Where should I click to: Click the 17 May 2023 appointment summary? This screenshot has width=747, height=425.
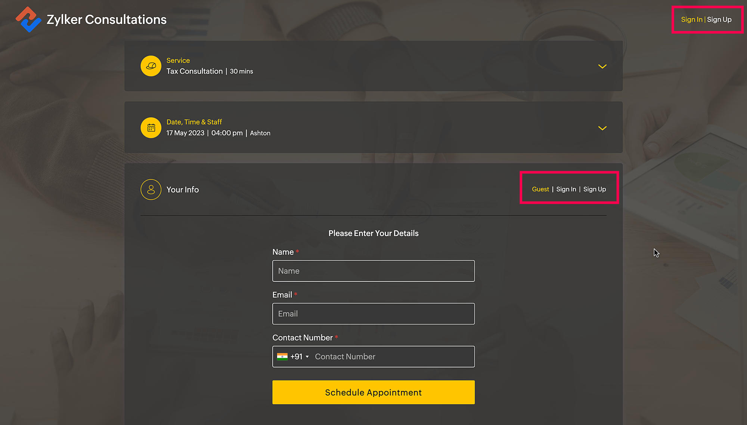coord(185,133)
